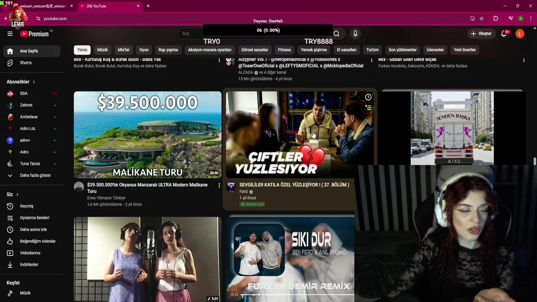
Task: Open options for Malikane Turu video
Action: coord(219,185)
